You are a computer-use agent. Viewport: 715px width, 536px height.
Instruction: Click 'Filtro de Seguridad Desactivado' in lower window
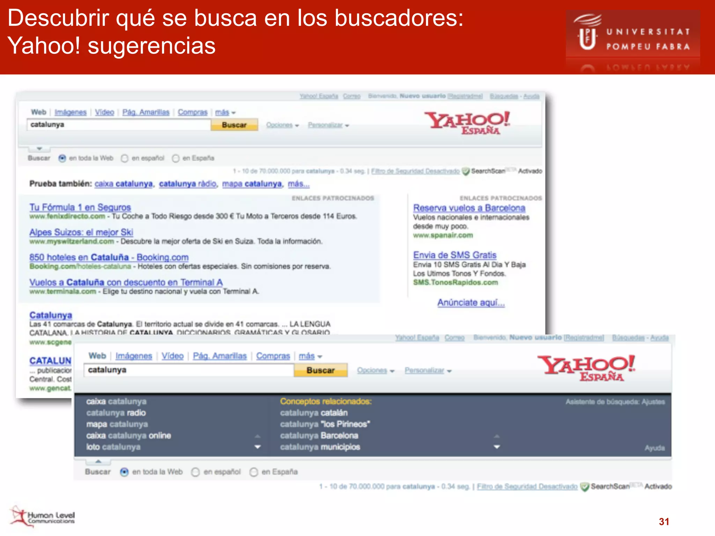click(x=527, y=487)
